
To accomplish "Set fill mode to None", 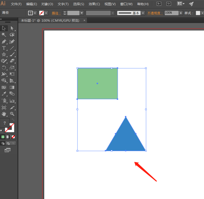I will (13, 137).
